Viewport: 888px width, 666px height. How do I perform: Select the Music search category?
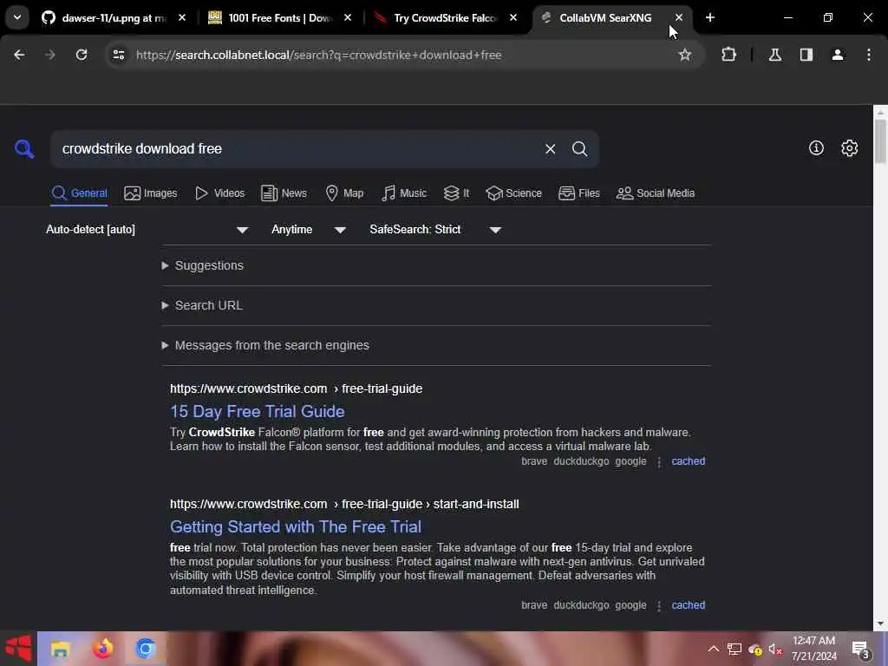[404, 193]
